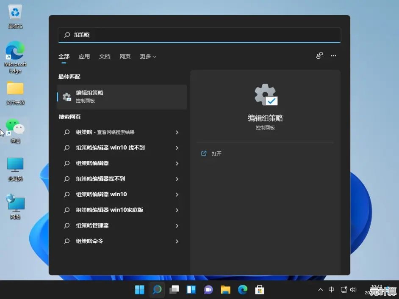Open the best match 编辑组策略 result
Screen dimensions: 399x299
[122, 97]
